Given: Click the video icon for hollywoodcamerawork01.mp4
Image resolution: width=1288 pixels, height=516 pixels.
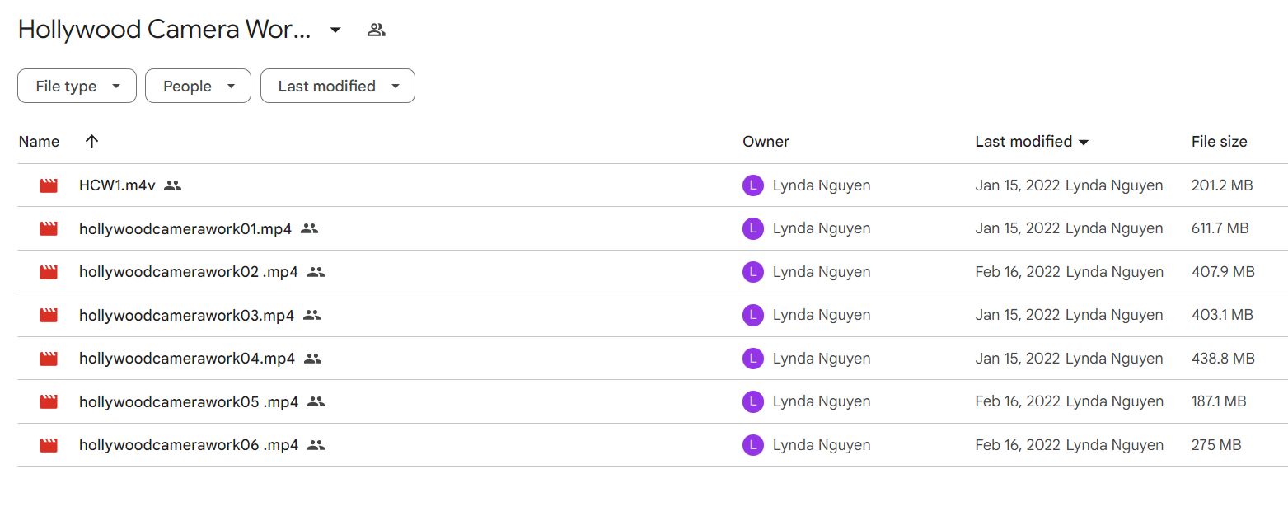Looking at the screenshot, I should 49,228.
